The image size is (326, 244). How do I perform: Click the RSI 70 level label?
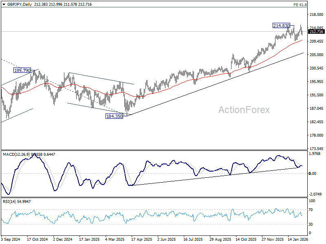click(x=311, y=210)
